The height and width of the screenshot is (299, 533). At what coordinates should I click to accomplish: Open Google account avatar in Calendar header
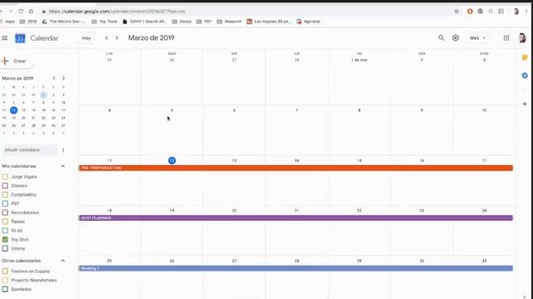tap(522, 38)
